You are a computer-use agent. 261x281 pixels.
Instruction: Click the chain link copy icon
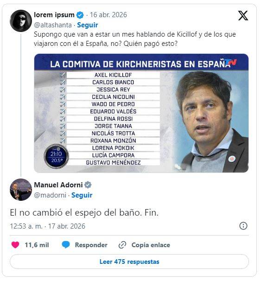coord(122,245)
